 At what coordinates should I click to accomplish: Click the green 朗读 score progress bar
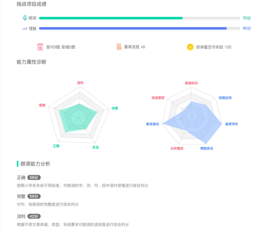pyautogui.click(x=139, y=18)
